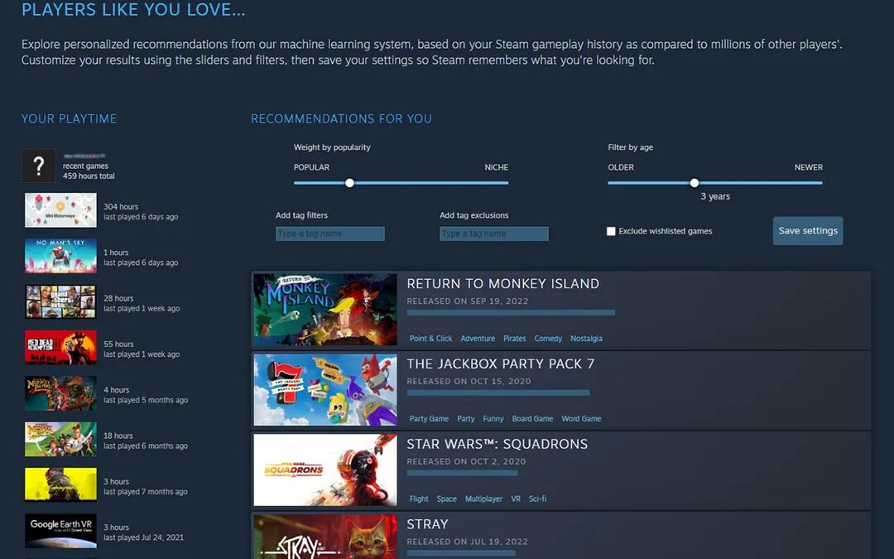Open the Stray recommendation title
The height and width of the screenshot is (559, 894).
[427, 524]
